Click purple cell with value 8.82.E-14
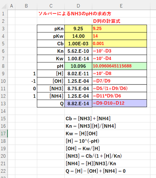 click(78, 104)
